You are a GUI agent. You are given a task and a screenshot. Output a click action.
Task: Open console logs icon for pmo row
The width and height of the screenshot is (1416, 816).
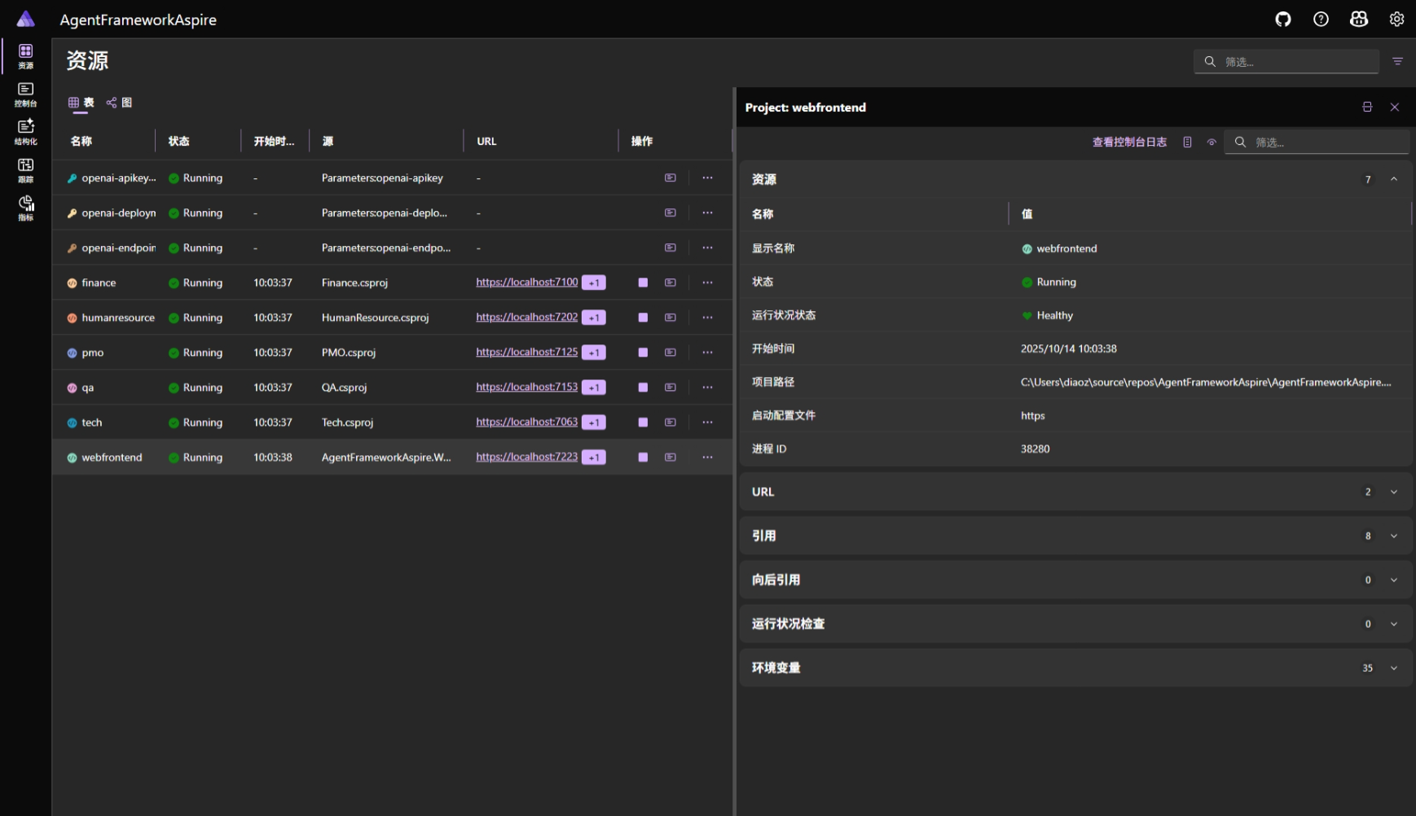pos(671,353)
